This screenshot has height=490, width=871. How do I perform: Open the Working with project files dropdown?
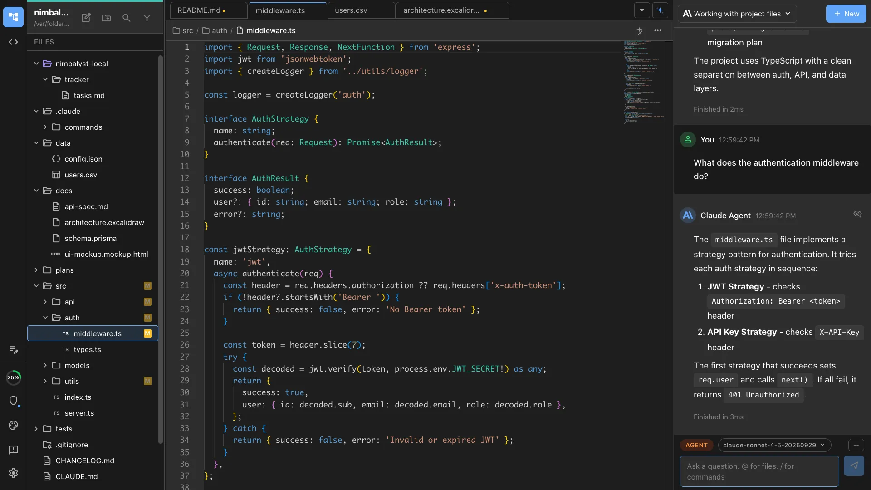click(x=737, y=14)
